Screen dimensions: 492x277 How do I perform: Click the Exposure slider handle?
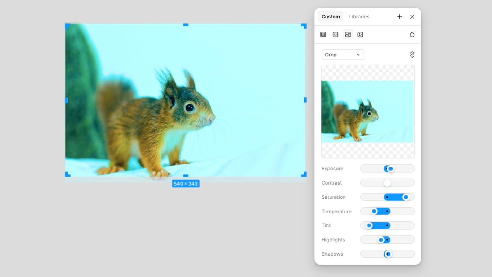click(x=390, y=169)
